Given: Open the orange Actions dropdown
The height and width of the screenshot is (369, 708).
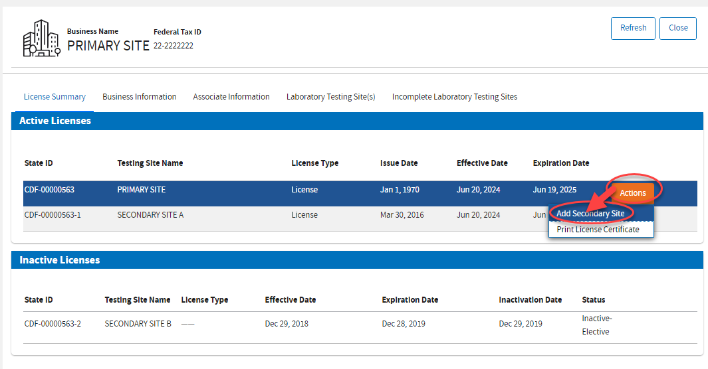Looking at the screenshot, I should tap(632, 193).
